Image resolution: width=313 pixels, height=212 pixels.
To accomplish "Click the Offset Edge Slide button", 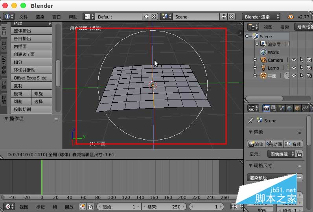I will (x=31, y=78).
